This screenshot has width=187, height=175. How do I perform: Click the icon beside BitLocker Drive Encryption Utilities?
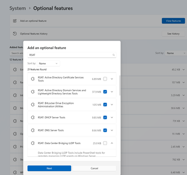pos(33,104)
